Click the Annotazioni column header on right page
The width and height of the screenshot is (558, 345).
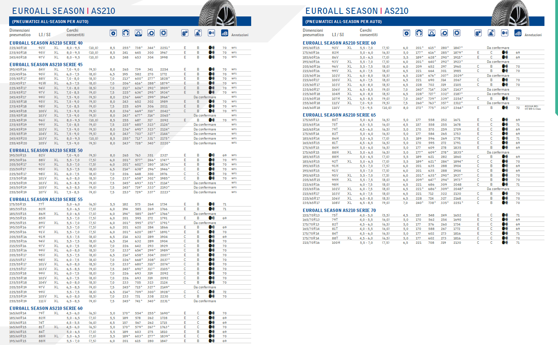[x=533, y=35]
